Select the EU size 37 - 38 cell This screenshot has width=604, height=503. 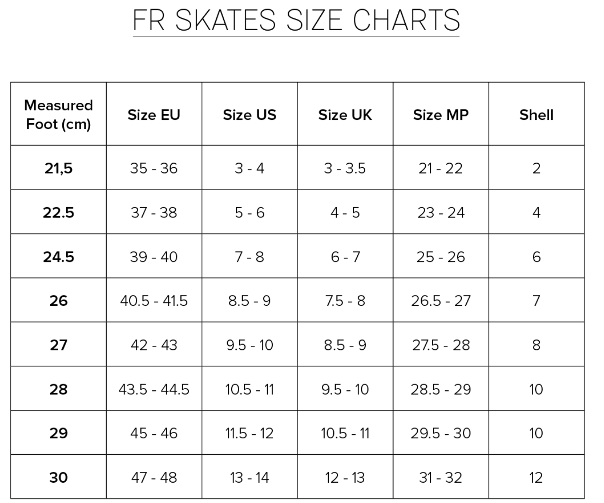[x=154, y=212]
